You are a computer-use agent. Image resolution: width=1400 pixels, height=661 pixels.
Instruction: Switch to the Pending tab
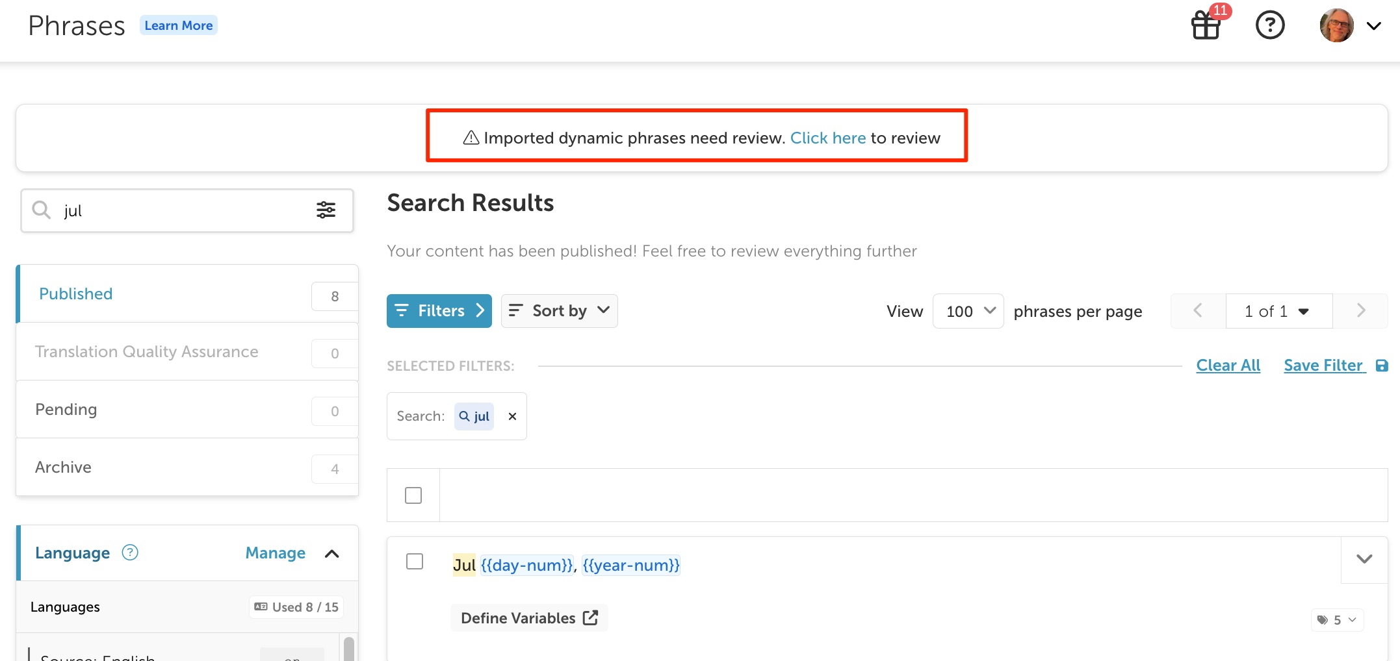[x=187, y=410]
